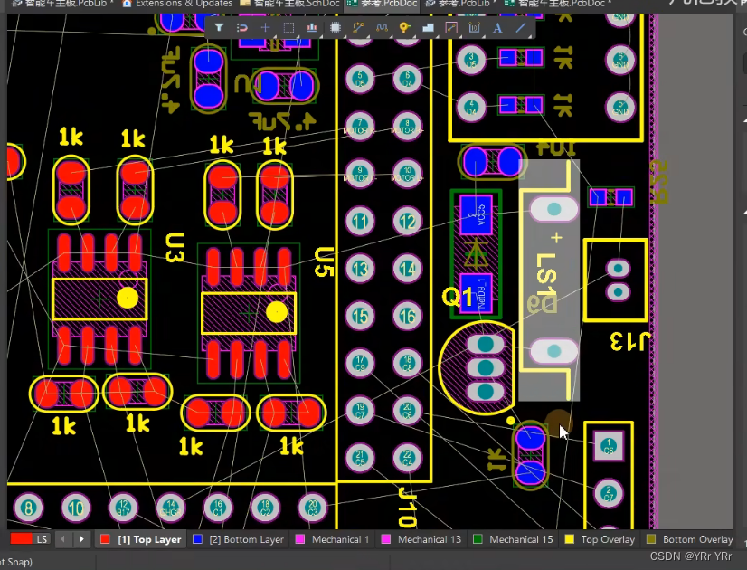The height and width of the screenshot is (570, 747).
Task: Open the 智能车主板.PcbLib document tab
Action: (64, 4)
